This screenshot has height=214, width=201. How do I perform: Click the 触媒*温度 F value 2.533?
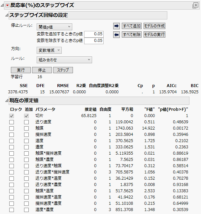click(x=150, y=191)
